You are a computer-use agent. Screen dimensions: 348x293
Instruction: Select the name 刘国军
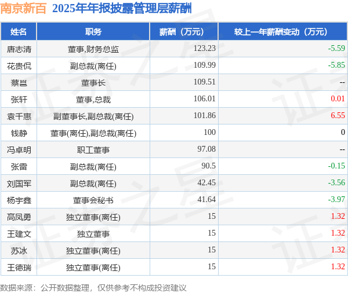[19, 184]
